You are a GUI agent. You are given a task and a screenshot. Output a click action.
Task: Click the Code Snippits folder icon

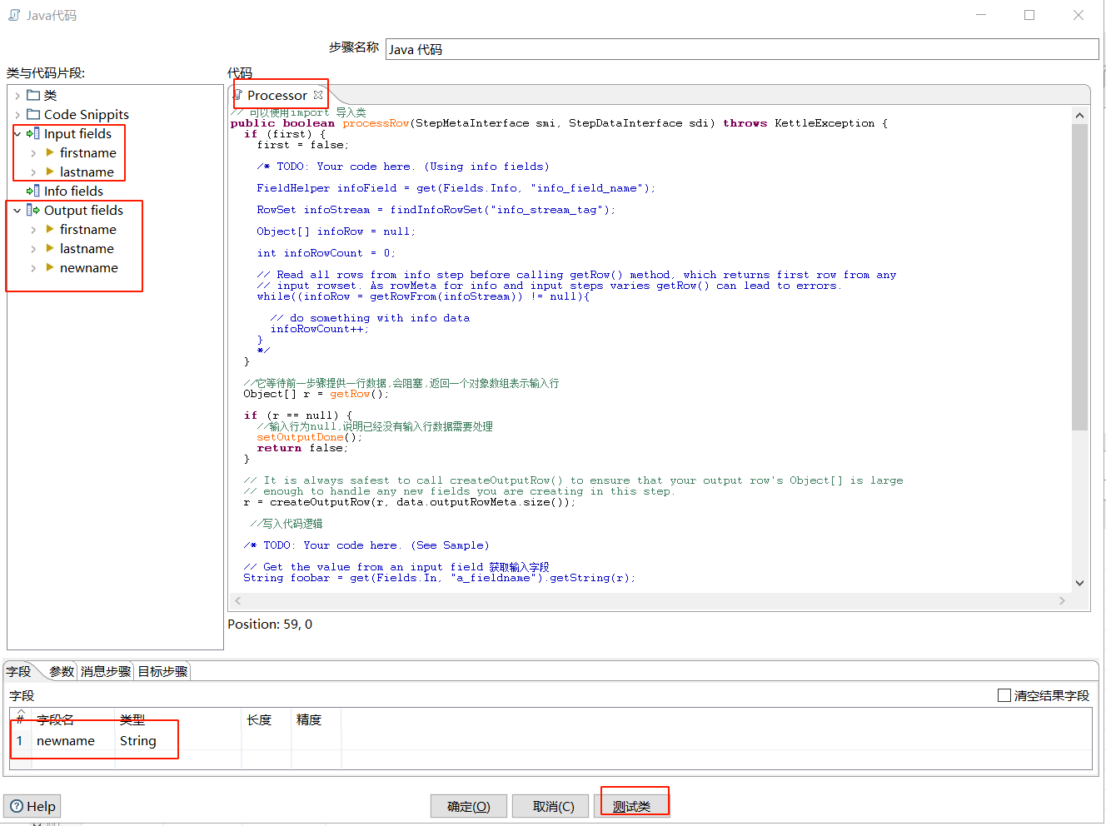tap(33, 114)
